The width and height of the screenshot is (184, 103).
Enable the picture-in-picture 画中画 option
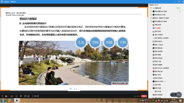point(35,96)
